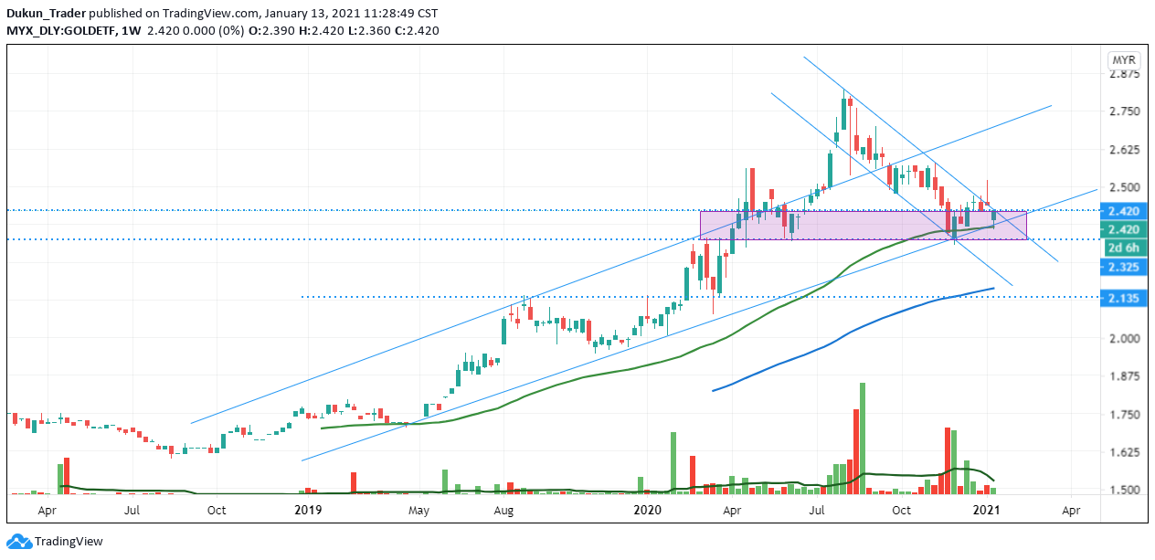Viewport: 1155px width, 560px height.
Task: Click the 2.000 price axis value
Action: click(1123, 339)
